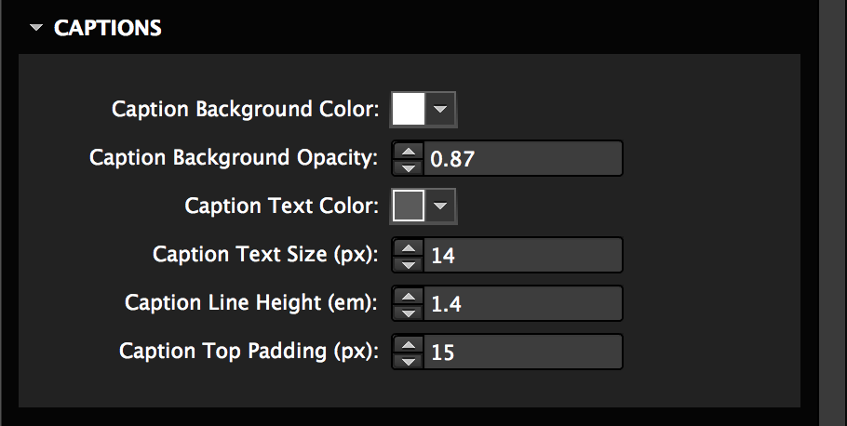Increase Caption Background Opacity with up arrow
Viewport: 847px width, 426px height.
tap(408, 151)
